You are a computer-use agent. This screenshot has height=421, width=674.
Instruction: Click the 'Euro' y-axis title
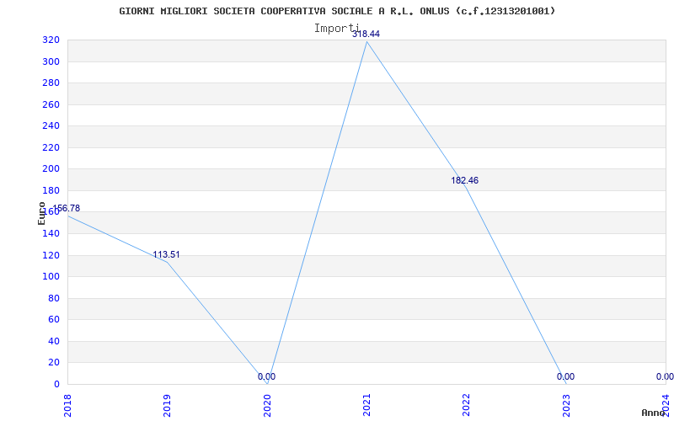41,213
